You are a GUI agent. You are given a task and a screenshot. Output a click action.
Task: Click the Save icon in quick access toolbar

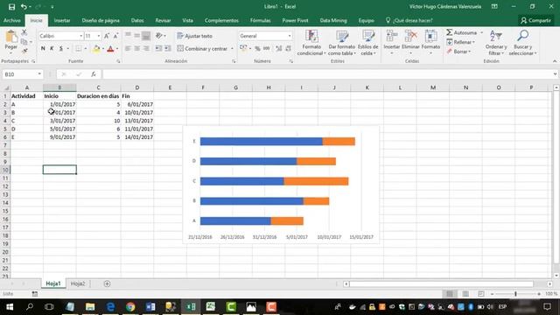11,7
